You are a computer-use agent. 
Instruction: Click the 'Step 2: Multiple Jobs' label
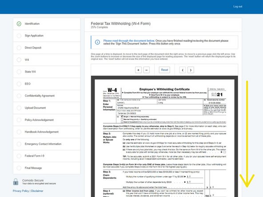[110, 138]
